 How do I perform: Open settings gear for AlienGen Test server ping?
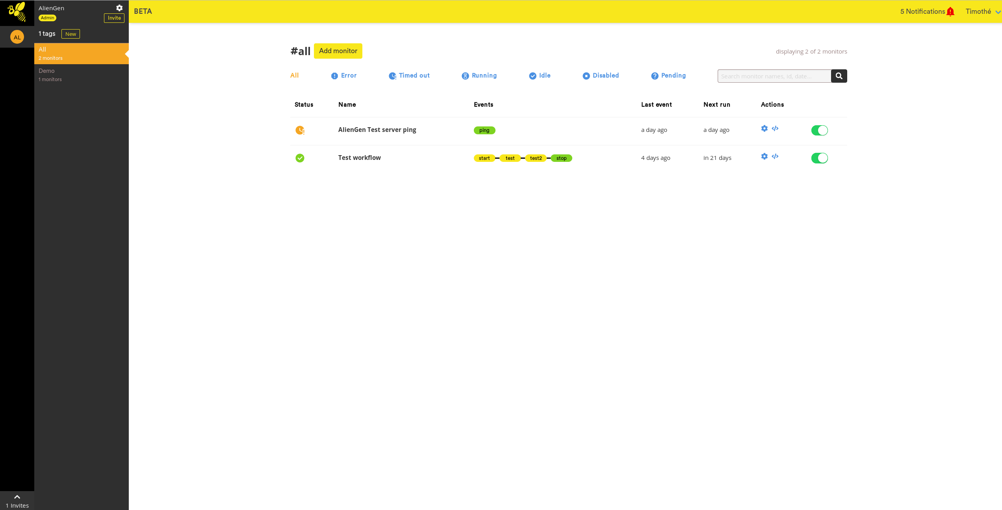[764, 128]
